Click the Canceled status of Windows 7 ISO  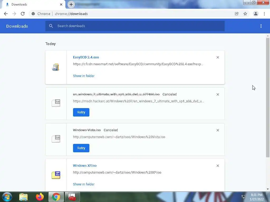170,94
